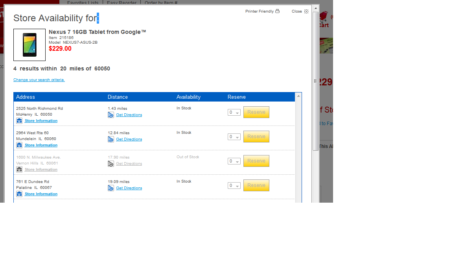Click the store icon for the Vernon Hills location
The height and width of the screenshot is (255, 453).
[x=19, y=170]
